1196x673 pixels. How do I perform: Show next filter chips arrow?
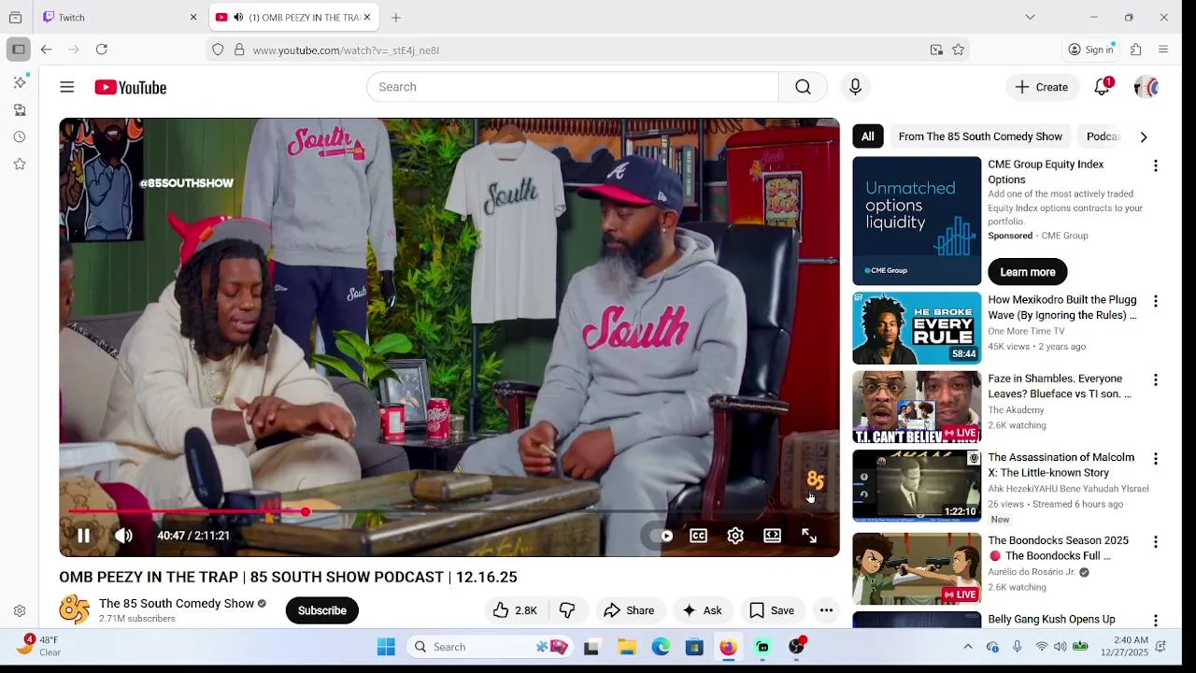1144,136
